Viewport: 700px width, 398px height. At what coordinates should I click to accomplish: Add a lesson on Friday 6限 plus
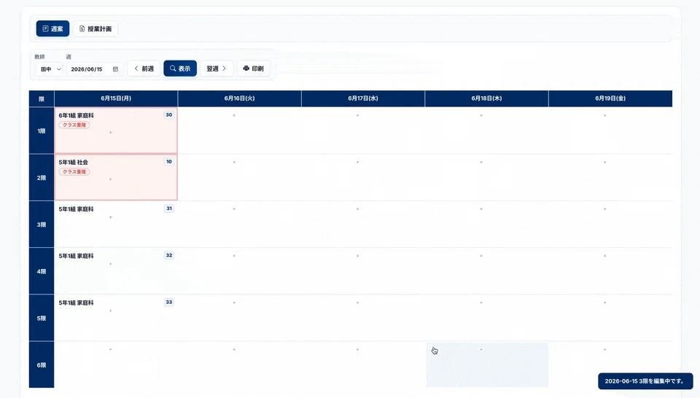(x=605, y=350)
